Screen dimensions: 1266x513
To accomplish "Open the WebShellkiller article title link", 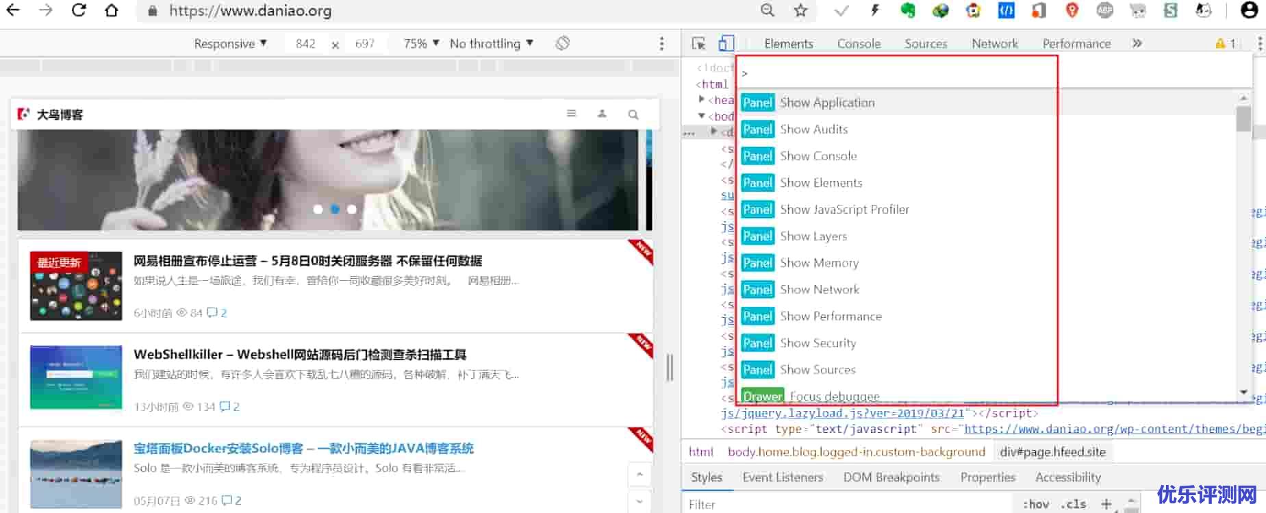I will (x=300, y=354).
